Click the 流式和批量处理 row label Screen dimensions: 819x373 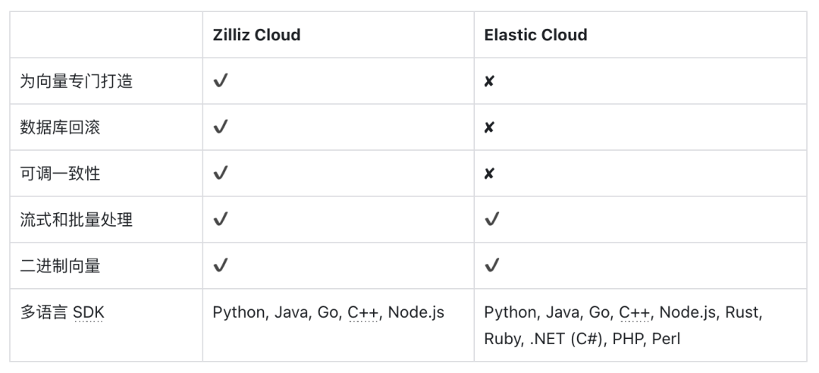[76, 220]
